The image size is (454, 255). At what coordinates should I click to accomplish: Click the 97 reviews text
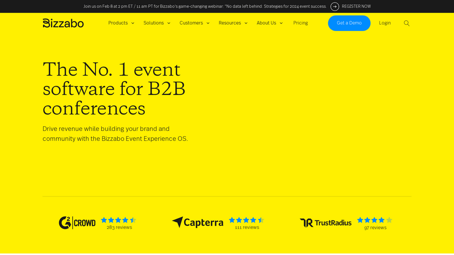pyautogui.click(x=375, y=228)
